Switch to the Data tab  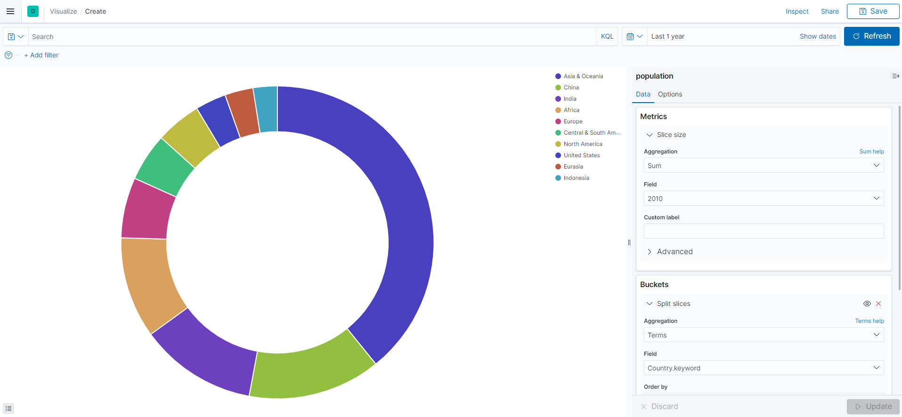tap(643, 94)
